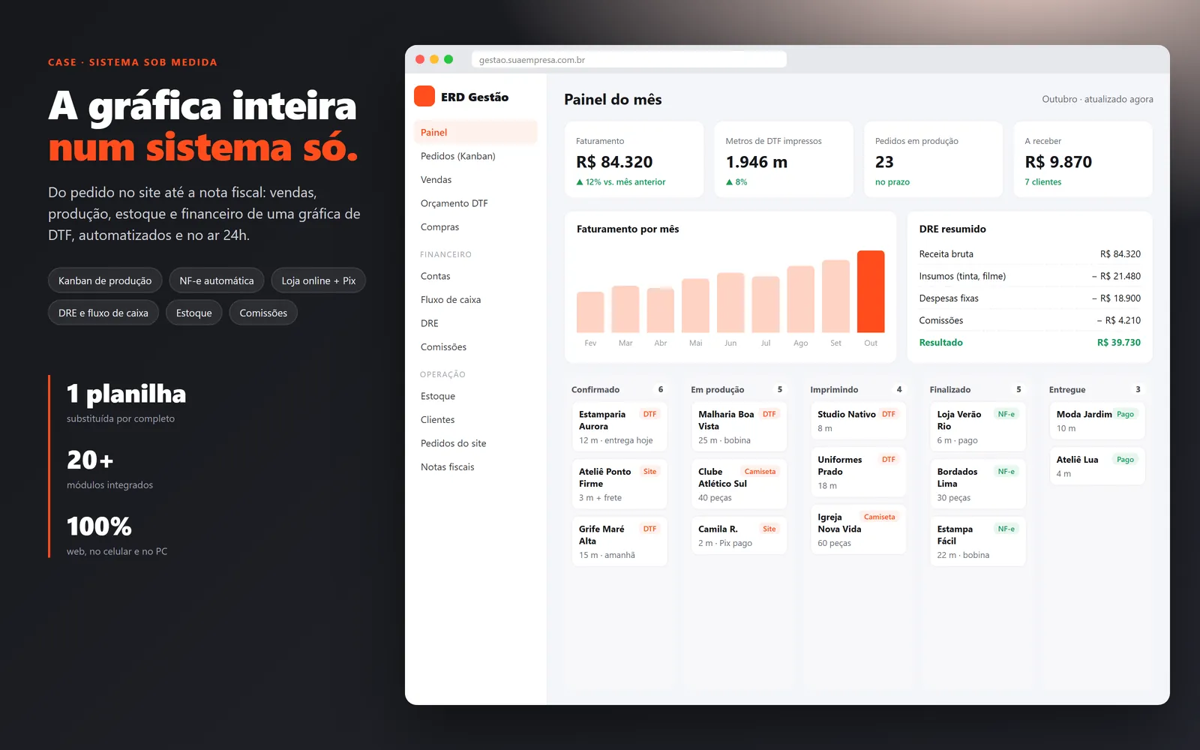Image resolution: width=1200 pixels, height=750 pixels.
Task: Open the Ateliê Lua delivered card
Action: click(x=1097, y=466)
